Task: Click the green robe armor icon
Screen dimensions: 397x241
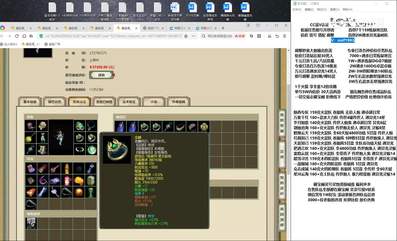Action: (x=43, y=138)
